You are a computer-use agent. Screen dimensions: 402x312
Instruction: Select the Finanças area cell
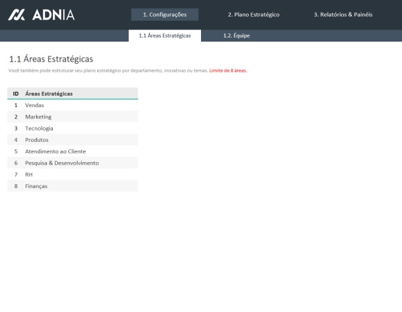(36, 186)
